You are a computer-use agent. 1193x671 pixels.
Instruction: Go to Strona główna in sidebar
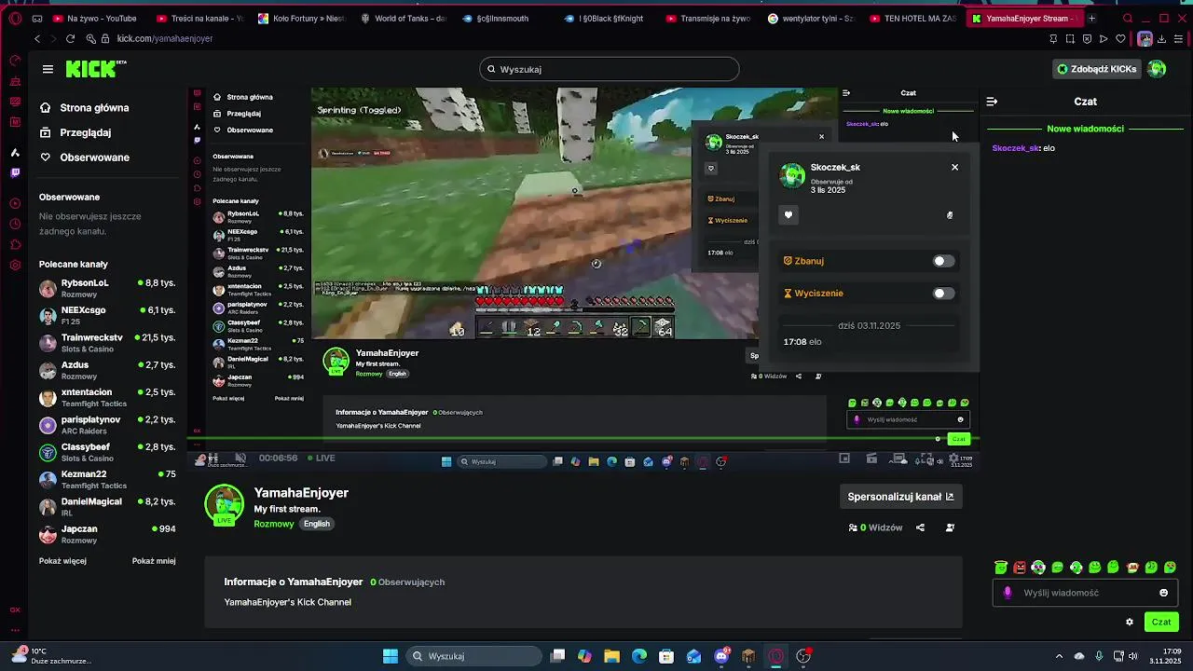(84, 108)
